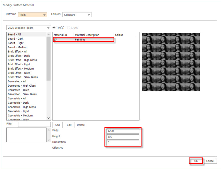
Task: Click into the Filter input field
Action: pyautogui.click(x=34, y=124)
